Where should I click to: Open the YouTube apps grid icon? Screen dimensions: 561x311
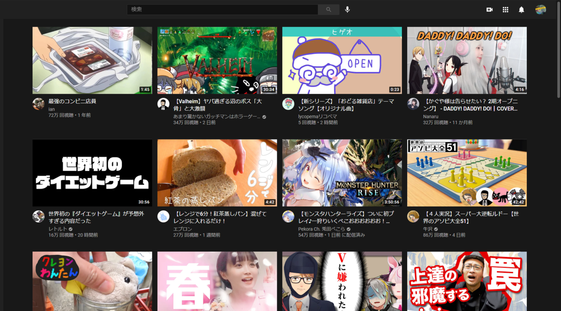[x=505, y=9]
